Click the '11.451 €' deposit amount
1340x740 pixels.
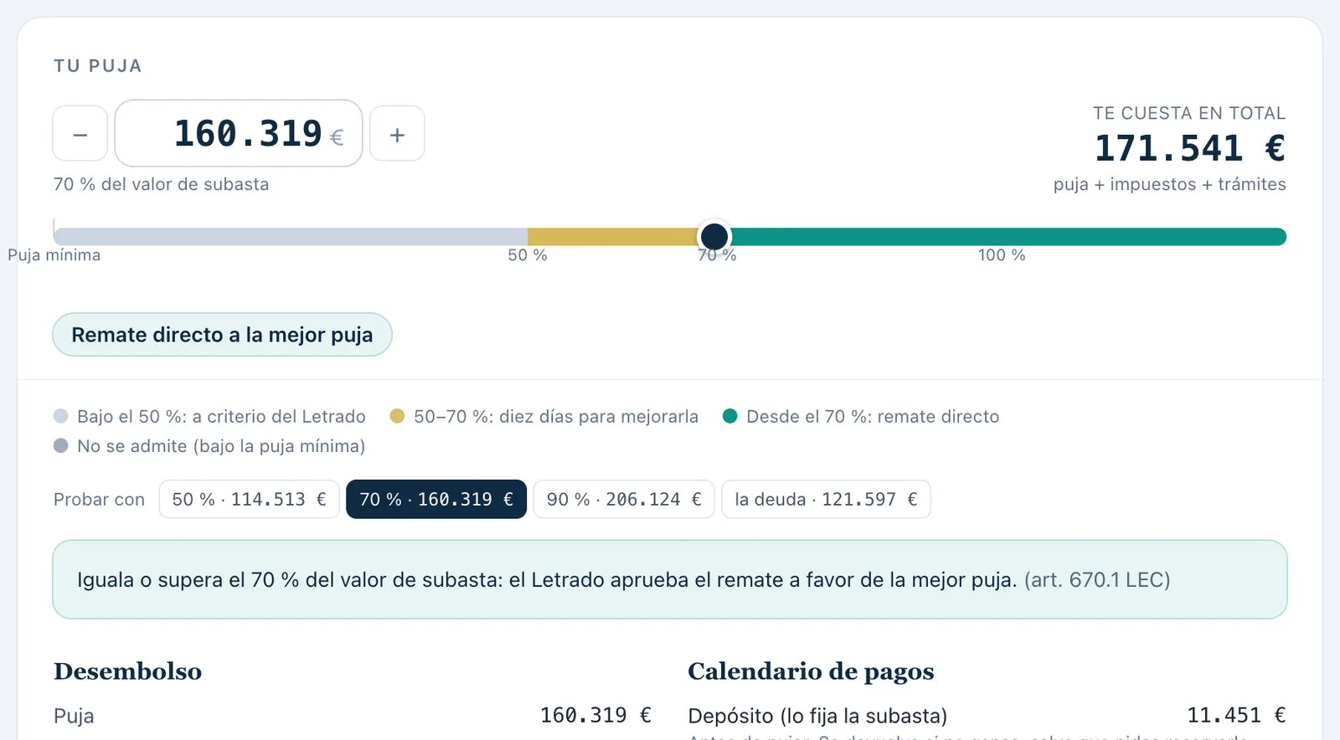tap(1236, 715)
